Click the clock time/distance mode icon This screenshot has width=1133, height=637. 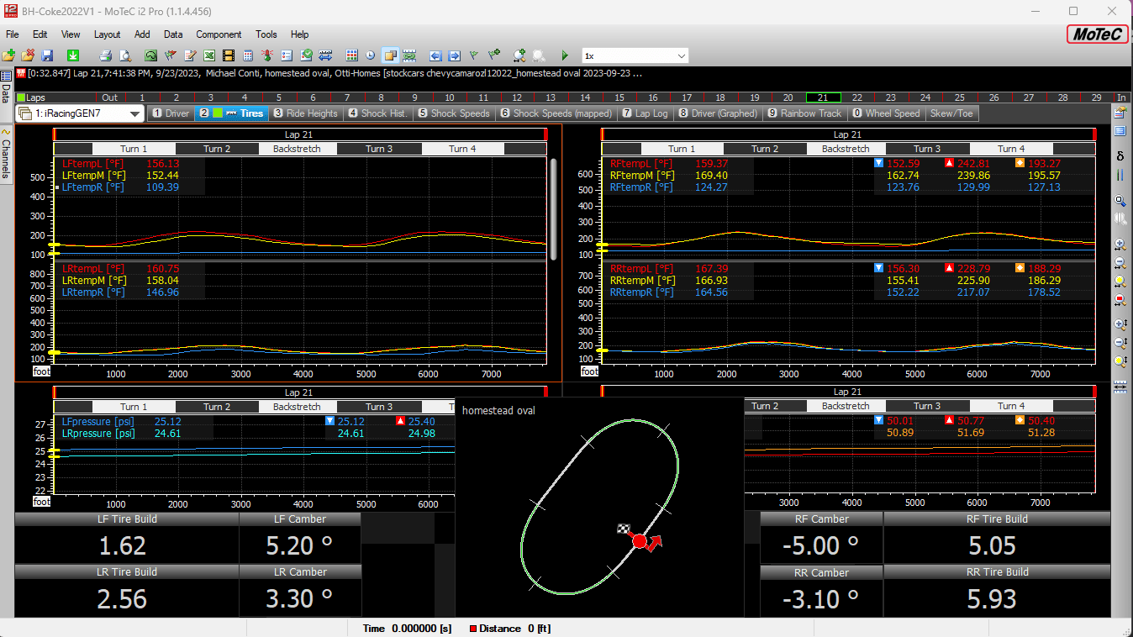tap(371, 55)
